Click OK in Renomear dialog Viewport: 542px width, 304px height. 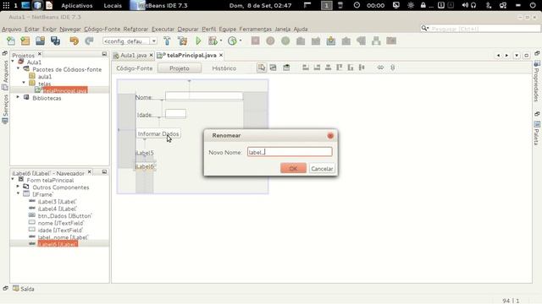coord(293,169)
